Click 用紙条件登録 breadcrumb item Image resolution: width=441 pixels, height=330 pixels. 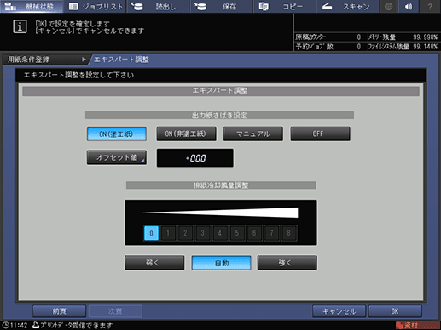point(45,60)
